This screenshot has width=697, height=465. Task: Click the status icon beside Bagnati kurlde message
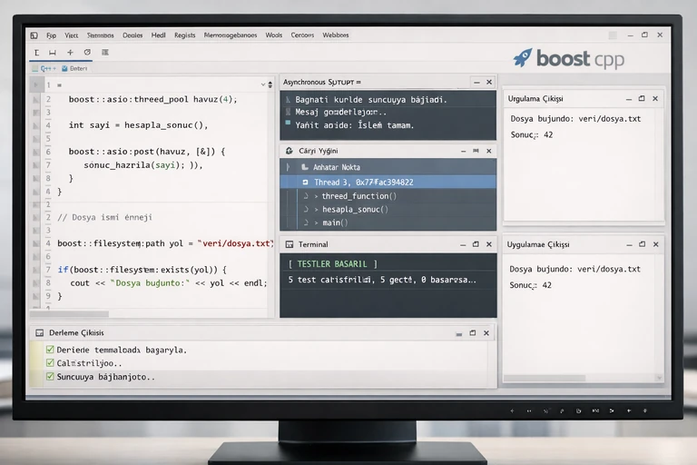(288, 100)
